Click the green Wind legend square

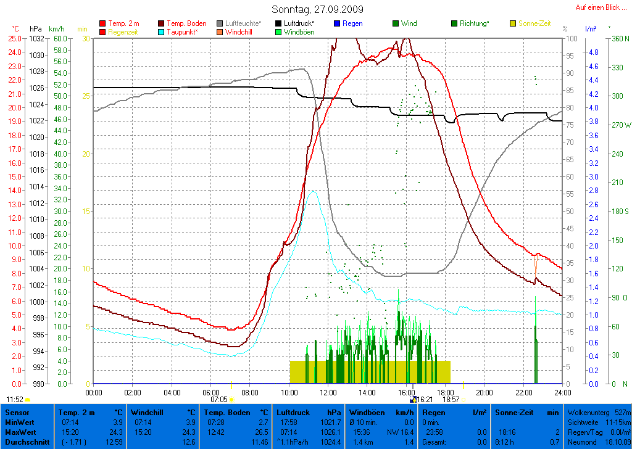coord(396,23)
